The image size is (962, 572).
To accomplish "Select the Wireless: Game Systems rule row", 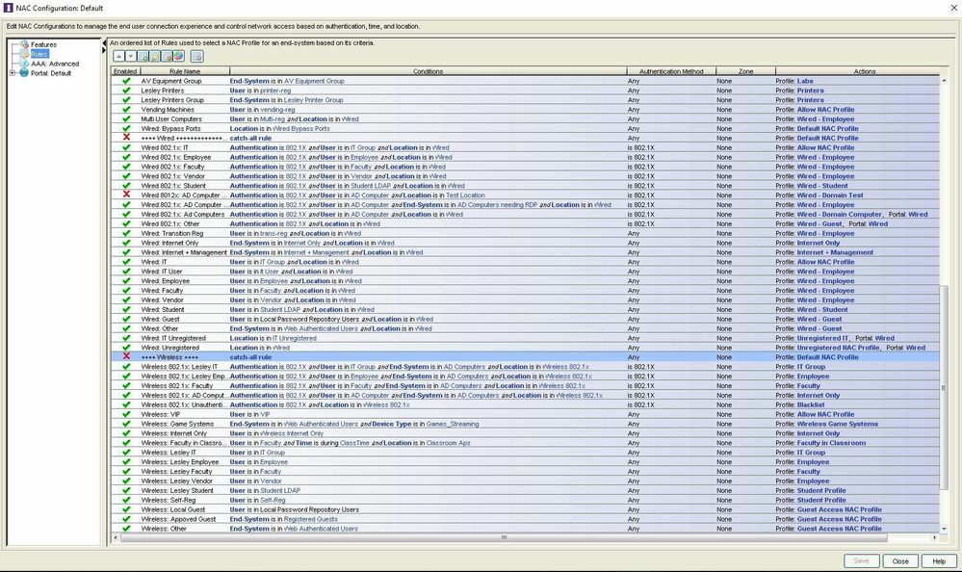I will 385,424.
